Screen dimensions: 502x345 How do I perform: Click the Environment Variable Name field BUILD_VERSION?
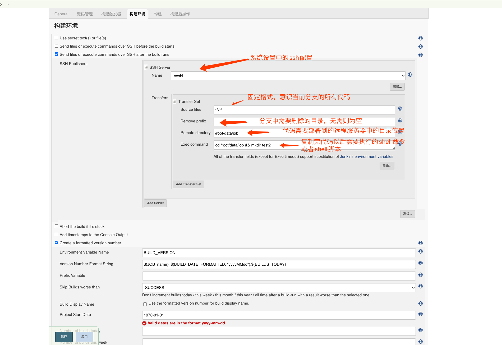(279, 253)
